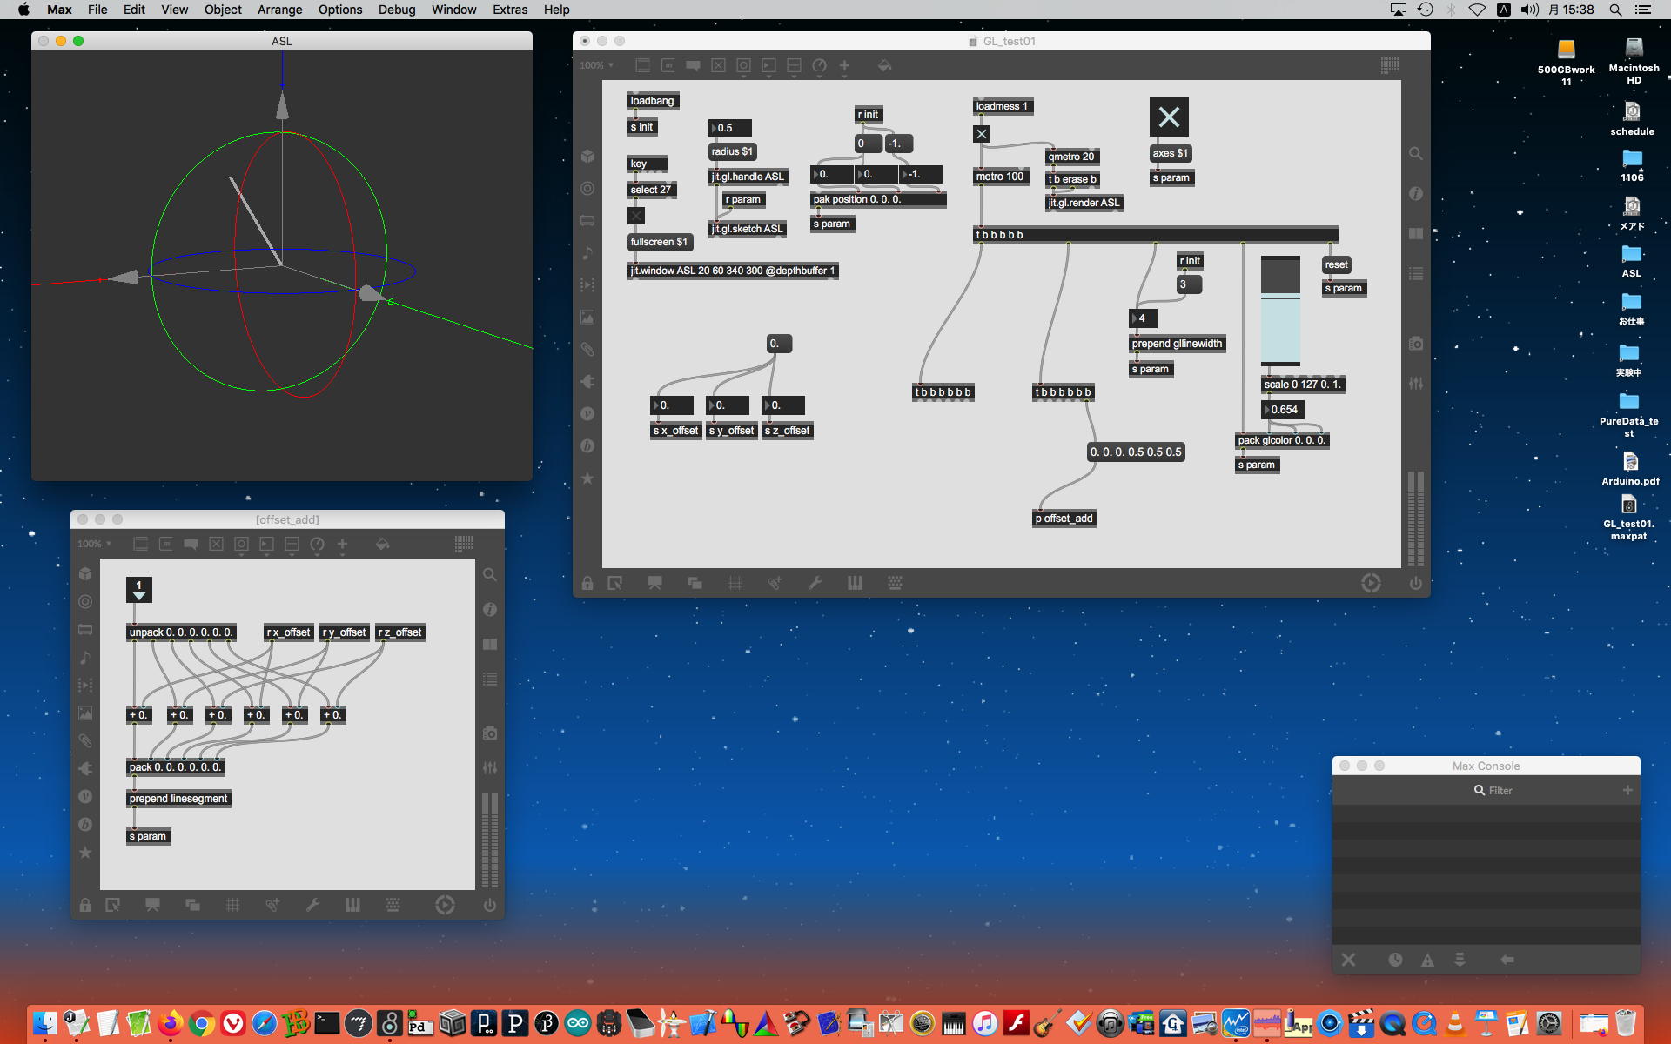Open 100% zoom dropdown in offset_add window
Viewport: 1671px width, 1044px height.
pyautogui.click(x=94, y=544)
